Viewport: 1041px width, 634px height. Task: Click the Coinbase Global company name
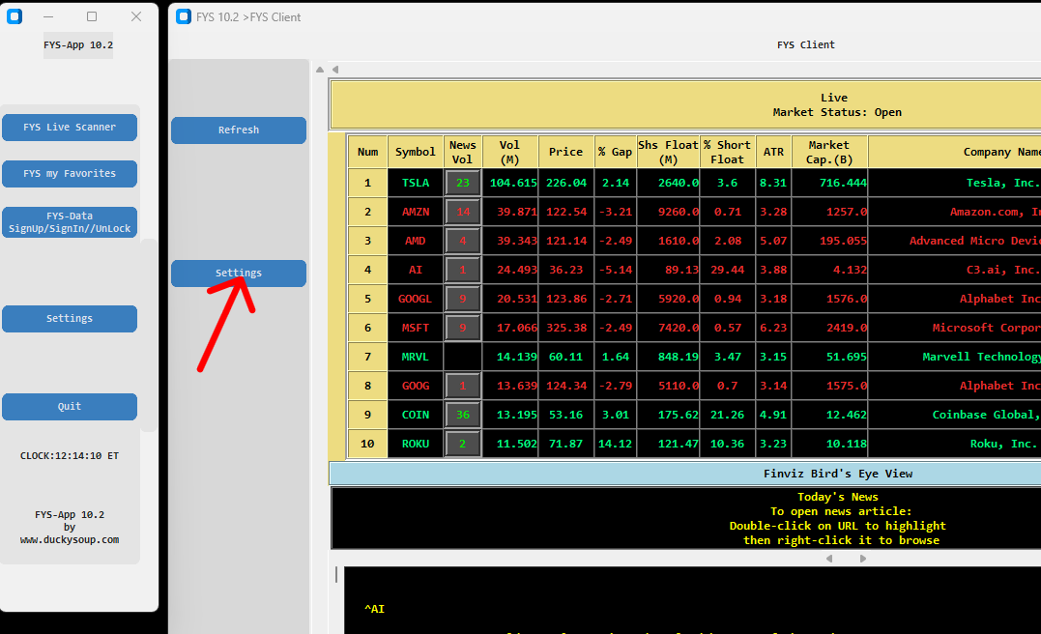[x=986, y=415]
